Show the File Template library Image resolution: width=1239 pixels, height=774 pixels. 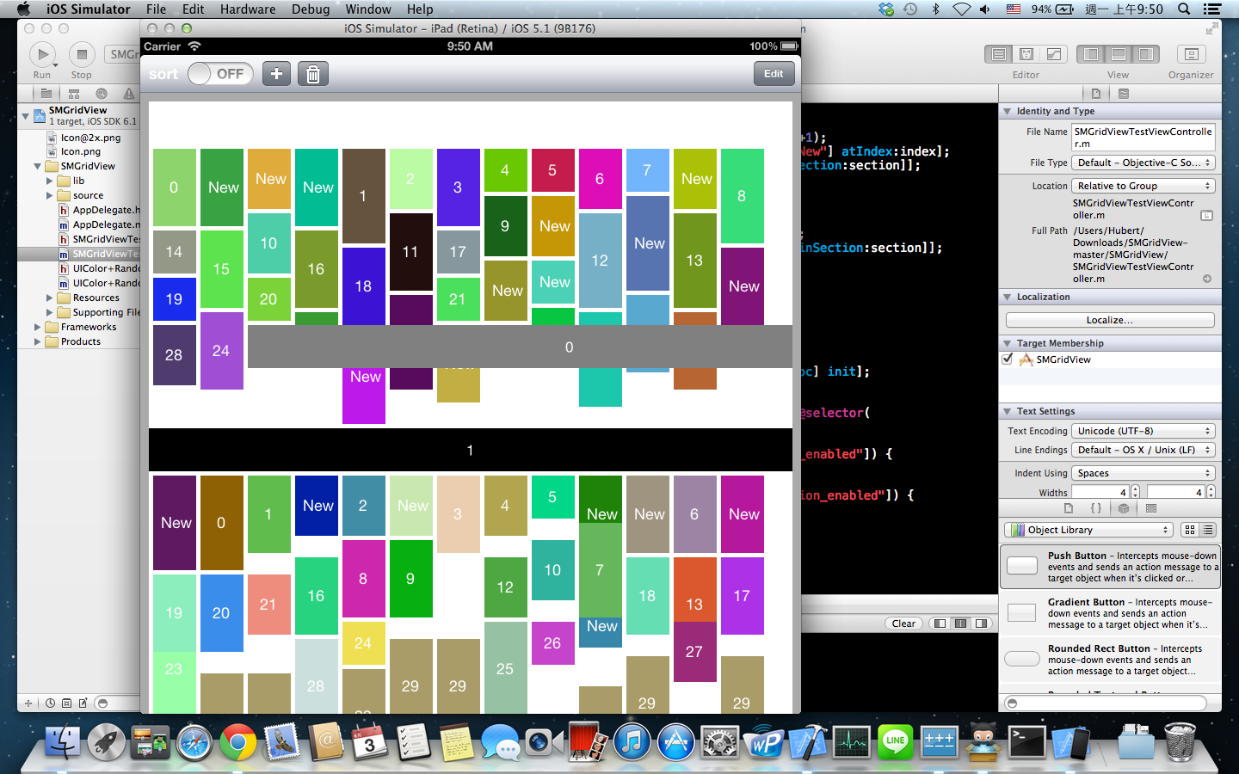tap(1069, 508)
